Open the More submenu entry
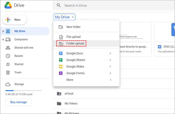Screen dimensions: 175x114 [x=70, y=80]
